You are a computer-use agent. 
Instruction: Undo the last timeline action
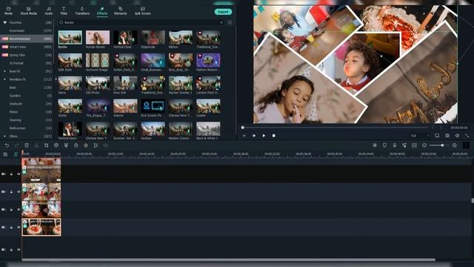point(7,145)
